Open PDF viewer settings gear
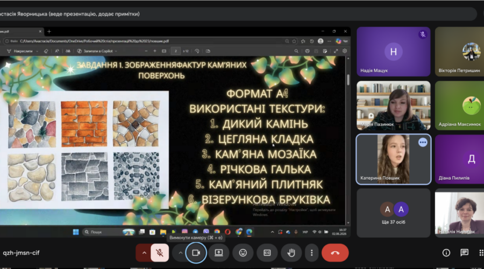Screen dimensions: 484x269 tap(345, 51)
